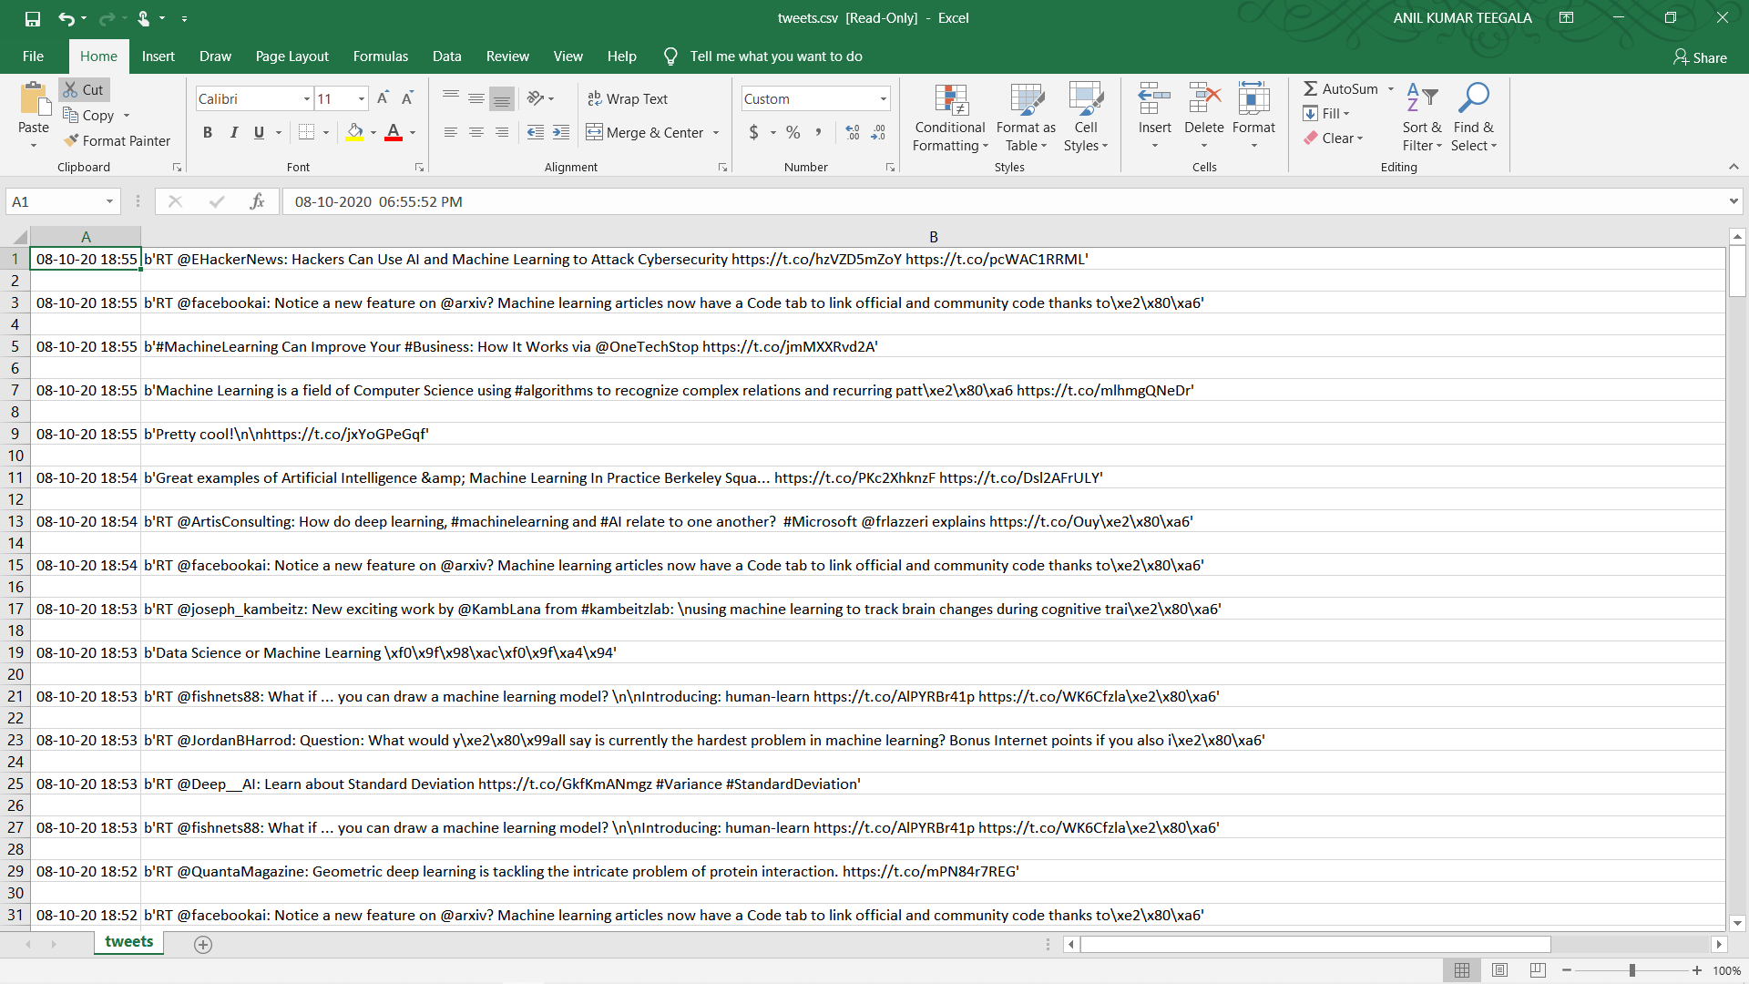Open Format as Table gallery
Image resolution: width=1749 pixels, height=984 pixels.
pyautogui.click(x=1026, y=118)
